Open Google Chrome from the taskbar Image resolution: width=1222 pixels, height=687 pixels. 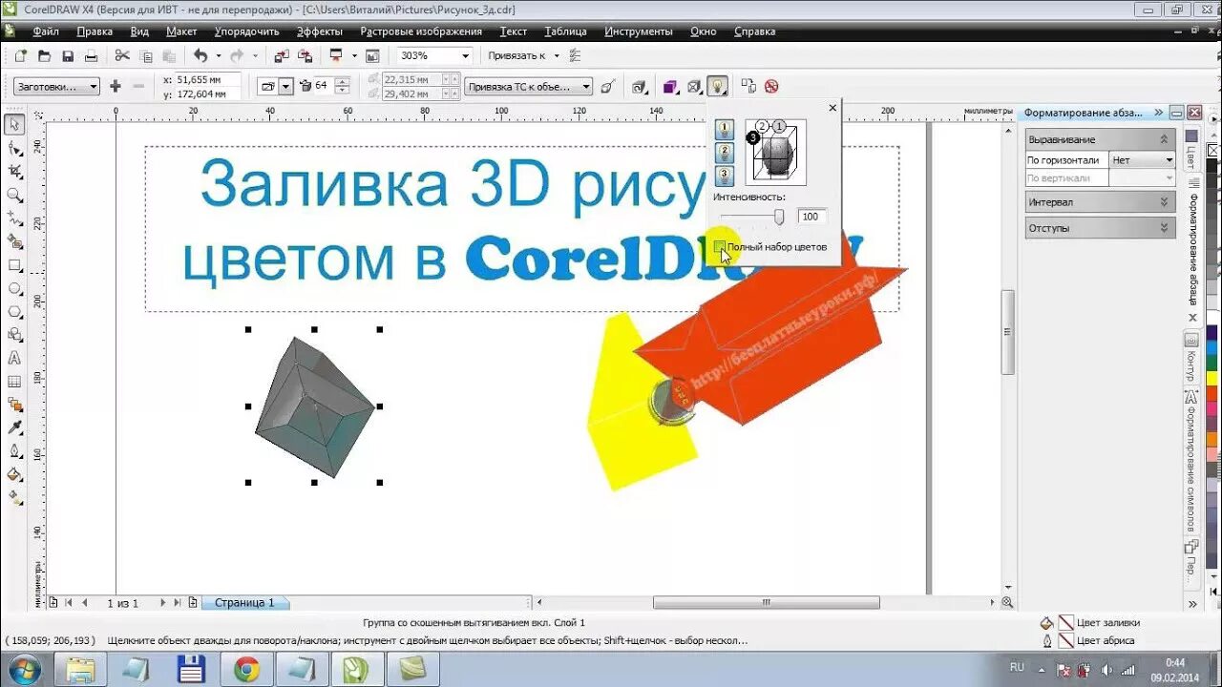click(246, 670)
